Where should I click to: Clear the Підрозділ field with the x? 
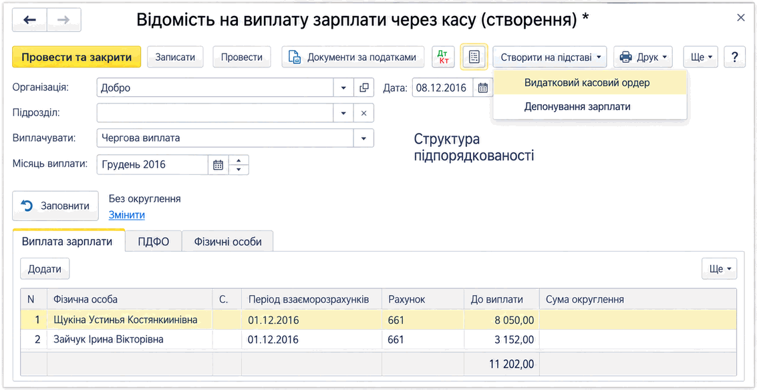click(364, 113)
